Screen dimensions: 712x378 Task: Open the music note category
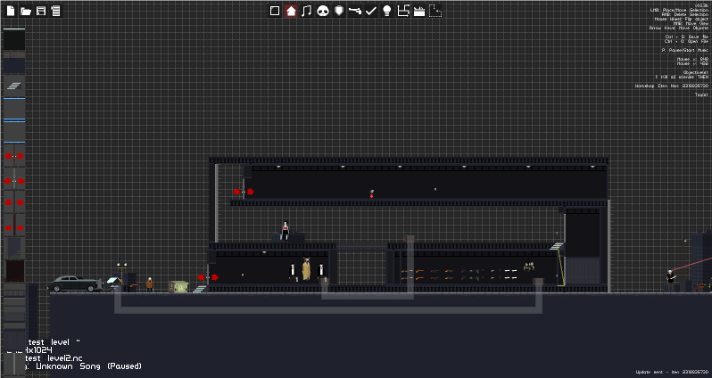[307, 11]
